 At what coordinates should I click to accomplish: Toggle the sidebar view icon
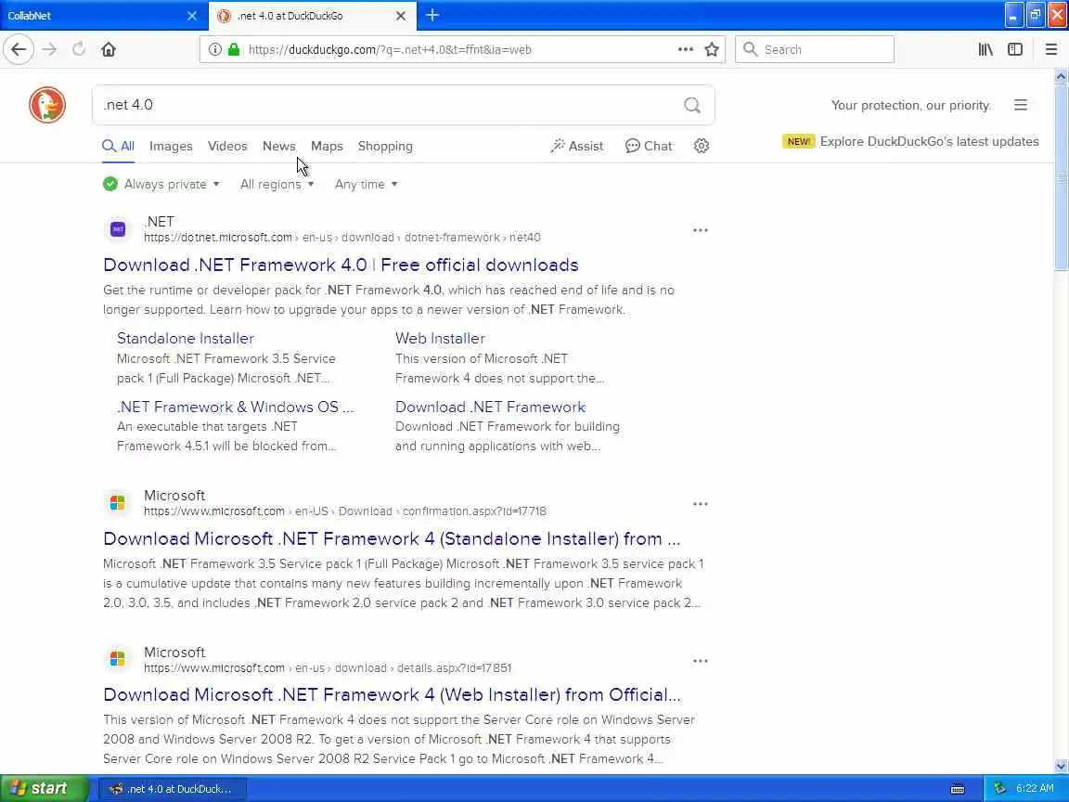(x=1015, y=49)
